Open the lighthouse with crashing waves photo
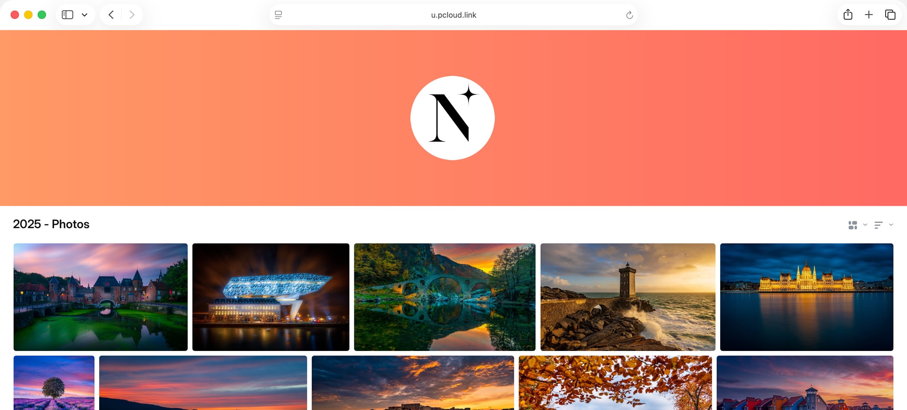The image size is (907, 410). point(627,296)
